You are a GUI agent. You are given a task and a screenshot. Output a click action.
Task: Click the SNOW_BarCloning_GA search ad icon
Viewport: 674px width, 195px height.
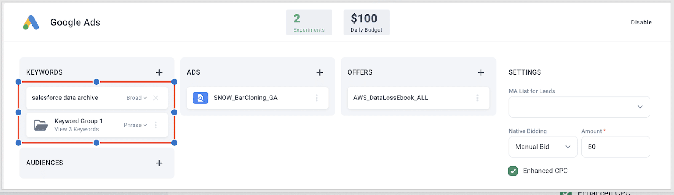click(x=201, y=98)
